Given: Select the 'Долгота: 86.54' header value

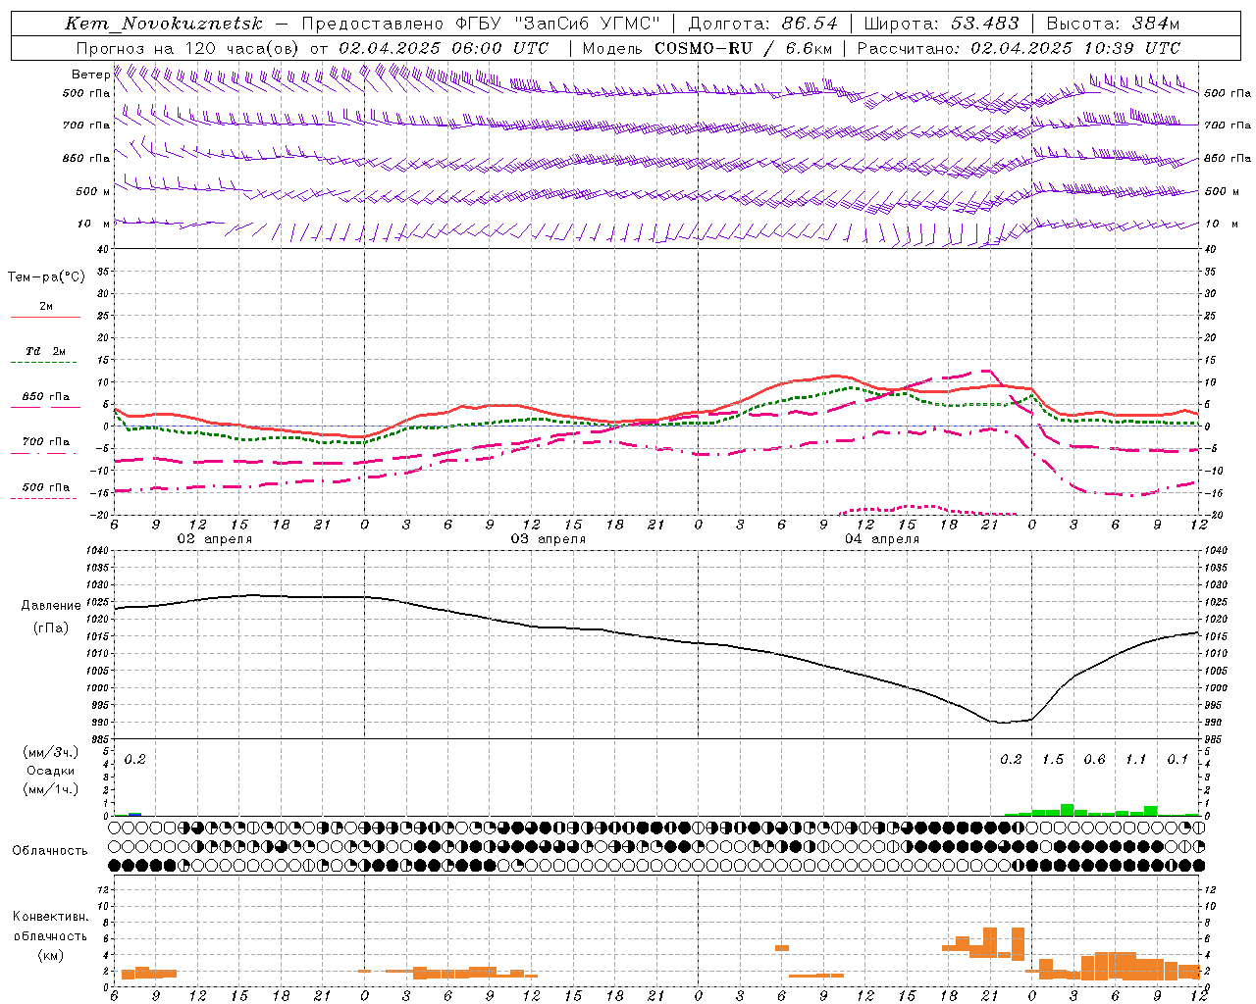Looking at the screenshot, I should click(763, 24).
